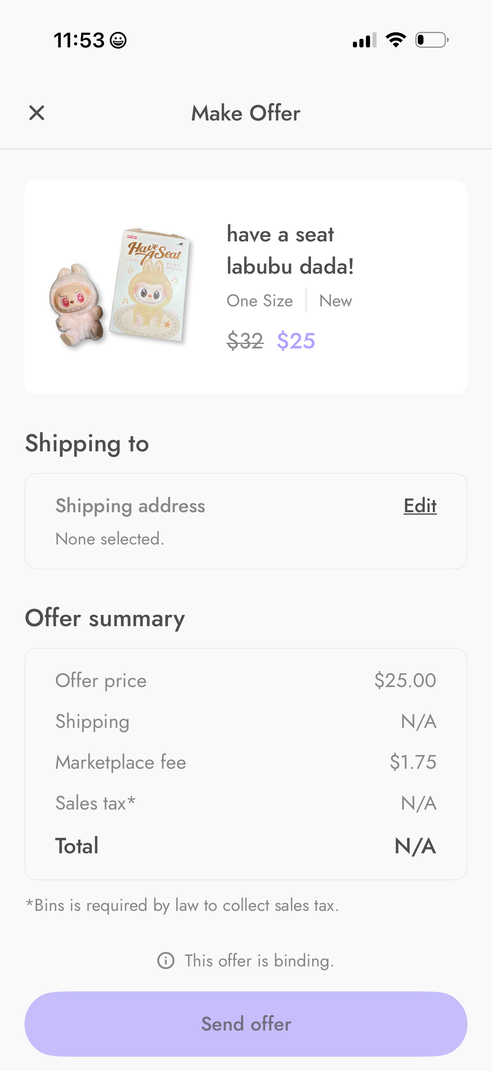The width and height of the screenshot is (492, 1071).
Task: Tap the info icon beside binding notice
Action: tap(166, 961)
